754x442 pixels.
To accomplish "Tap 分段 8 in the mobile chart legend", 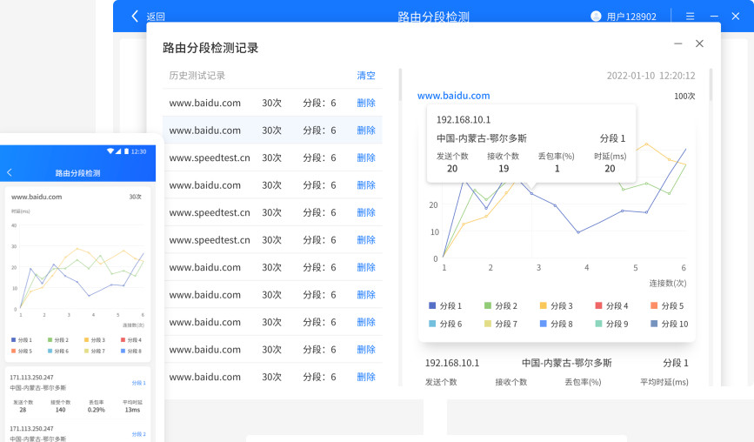I will tap(131, 351).
